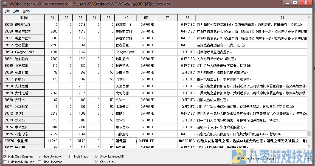Click the horizontal scrollbar right arrow
The width and height of the screenshot is (315, 166).
[305, 151]
